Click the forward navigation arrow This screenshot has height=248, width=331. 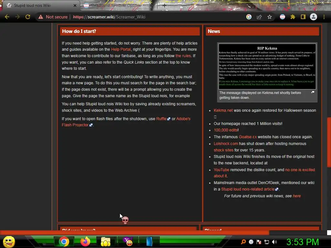click(x=17, y=17)
